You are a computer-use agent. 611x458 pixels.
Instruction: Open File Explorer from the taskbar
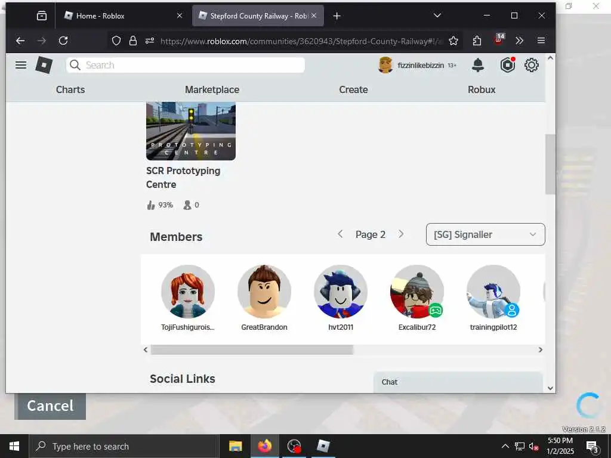(235, 446)
